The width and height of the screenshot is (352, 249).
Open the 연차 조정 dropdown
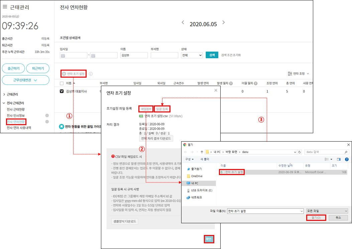click(x=299, y=74)
